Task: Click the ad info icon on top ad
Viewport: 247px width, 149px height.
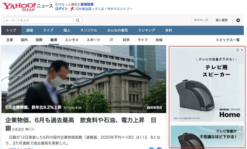Action: click(238, 50)
